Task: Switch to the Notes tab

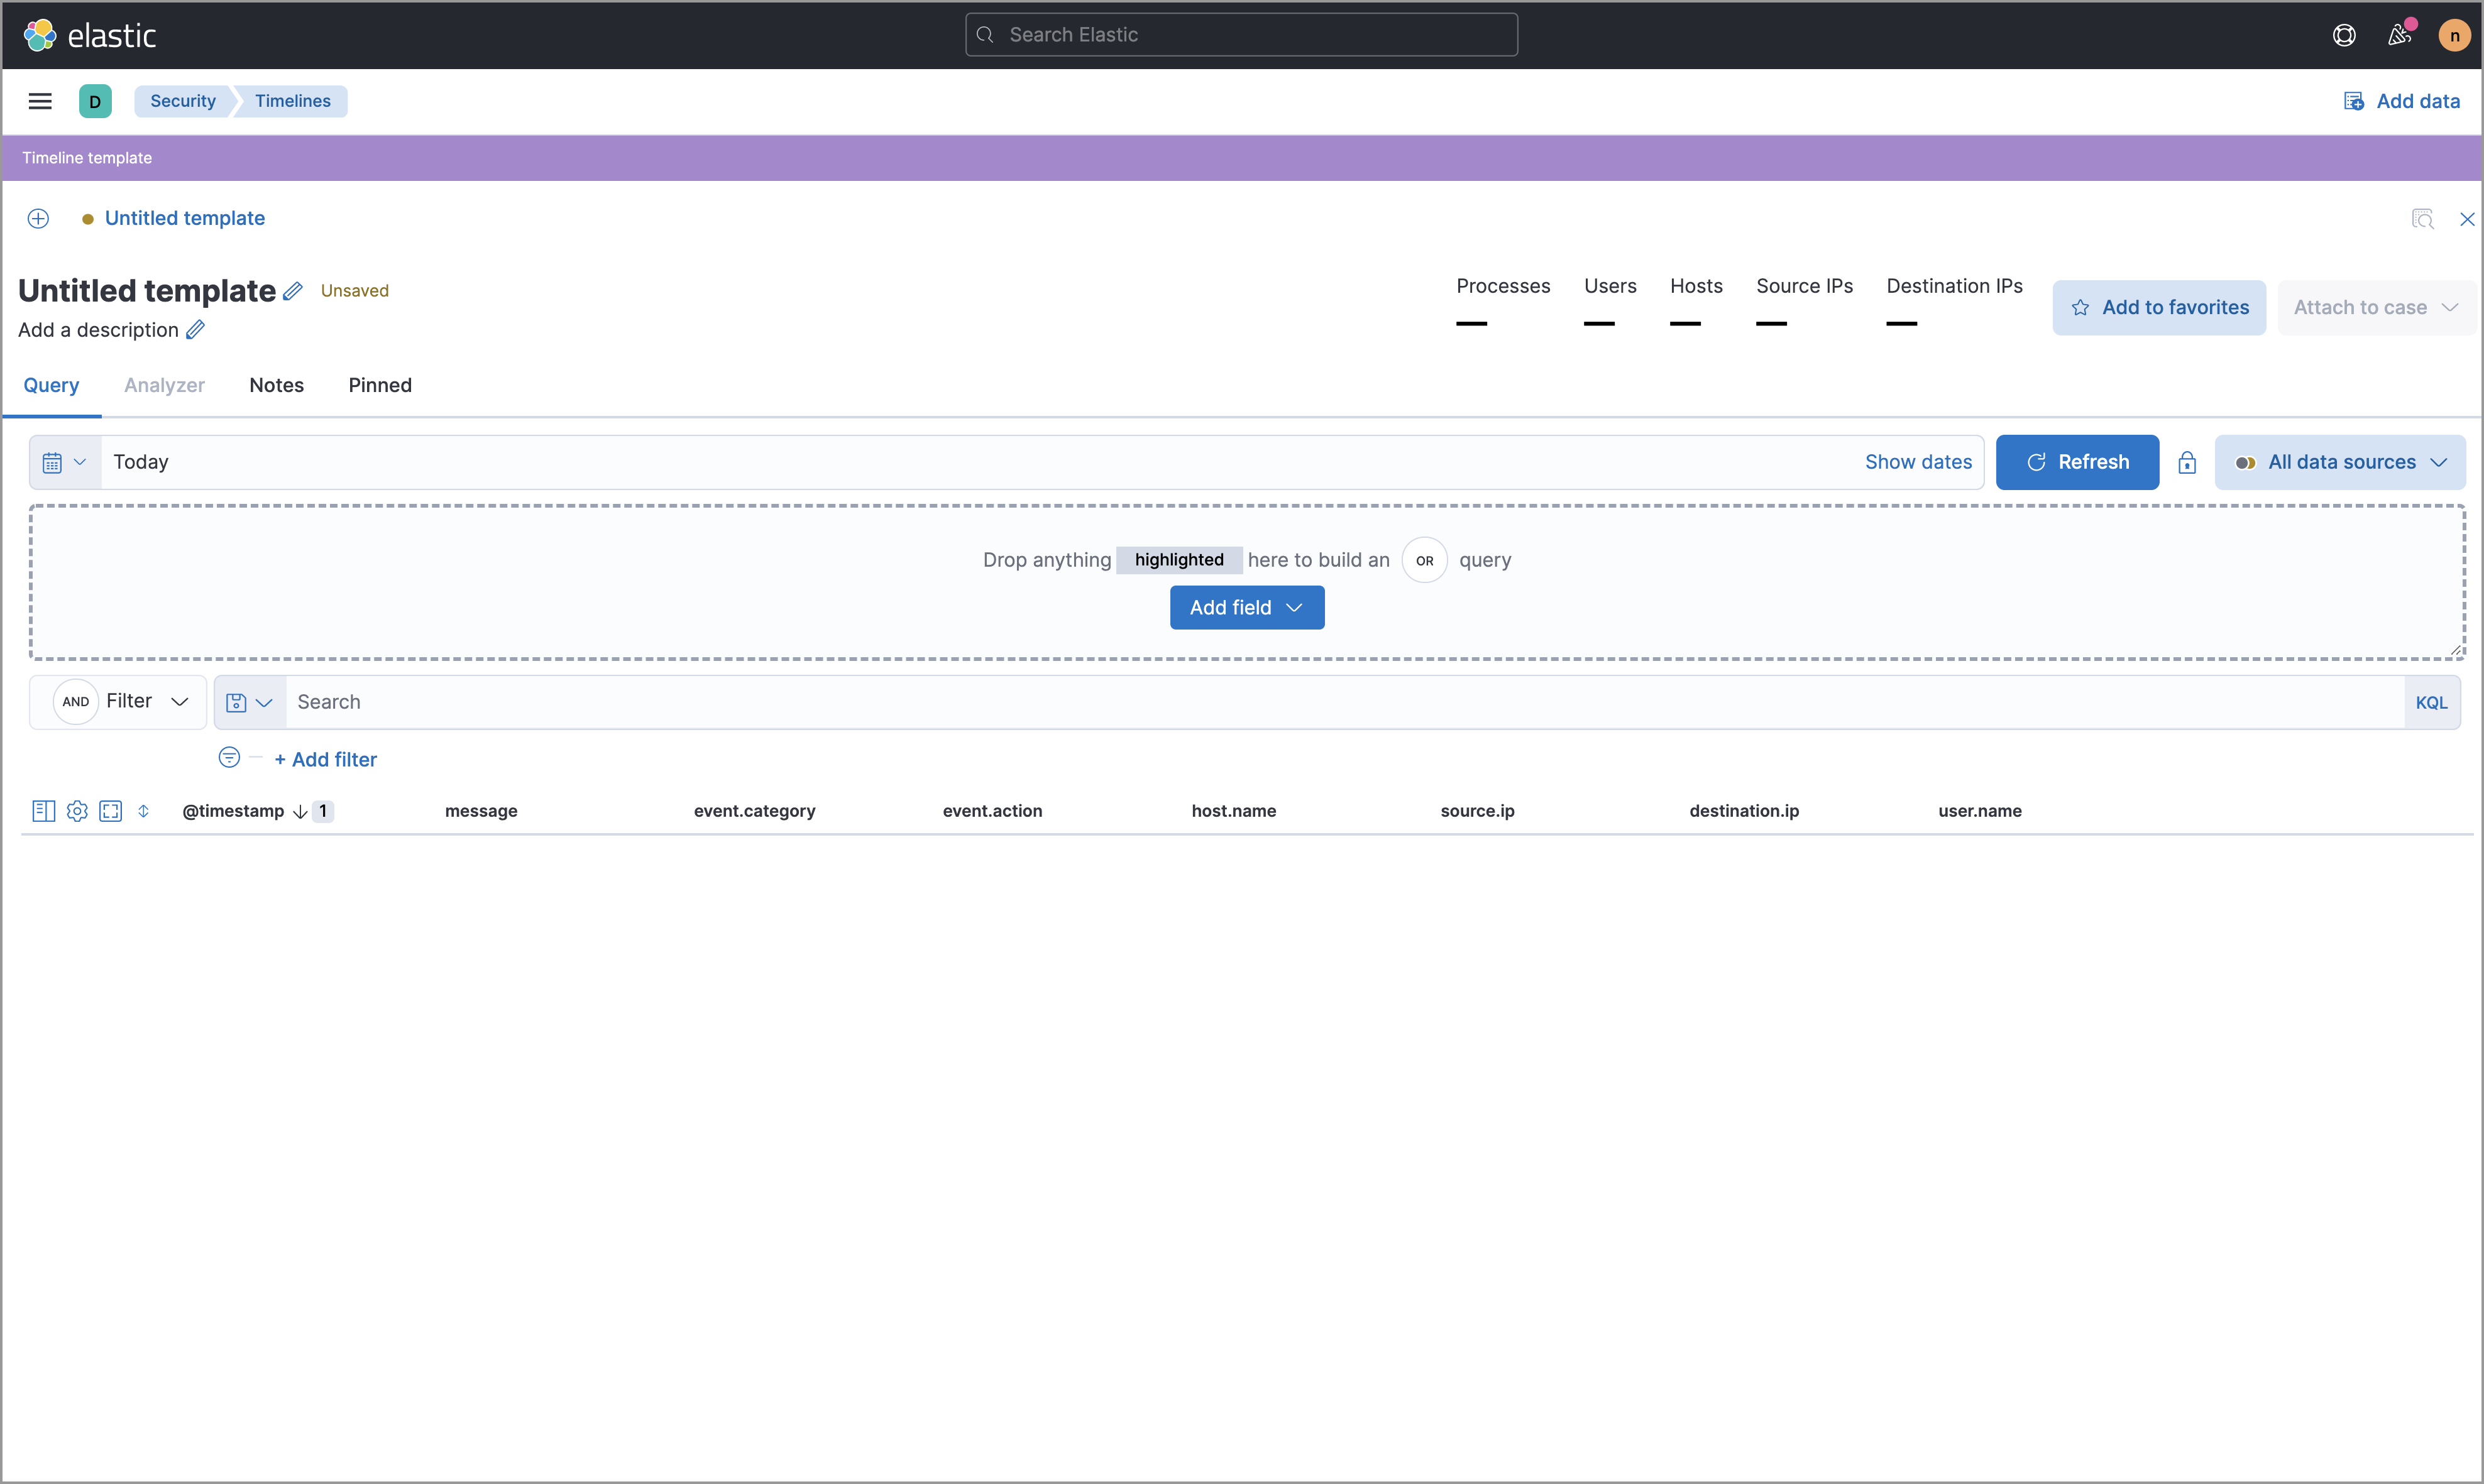Action: [x=274, y=383]
